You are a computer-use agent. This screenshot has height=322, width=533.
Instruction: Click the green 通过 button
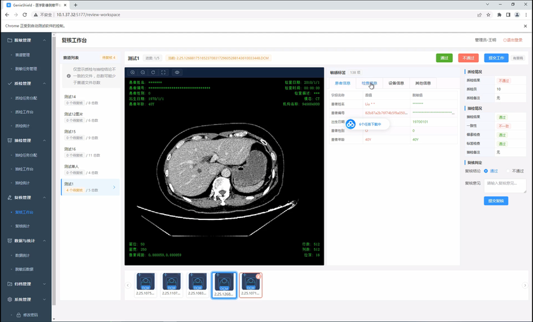click(444, 58)
